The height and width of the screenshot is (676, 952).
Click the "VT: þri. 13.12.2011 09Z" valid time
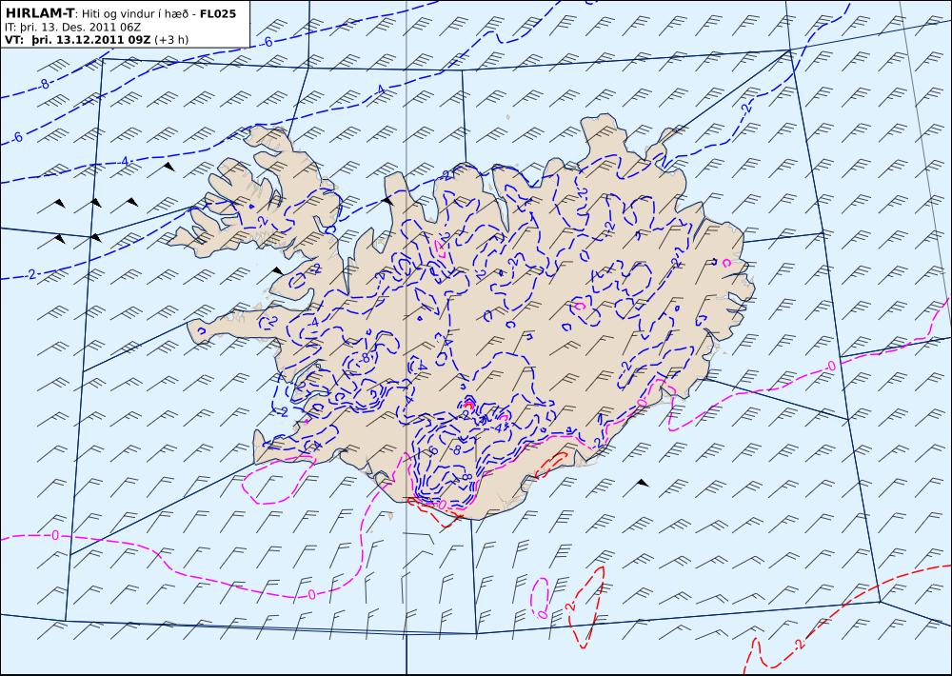click(78, 40)
